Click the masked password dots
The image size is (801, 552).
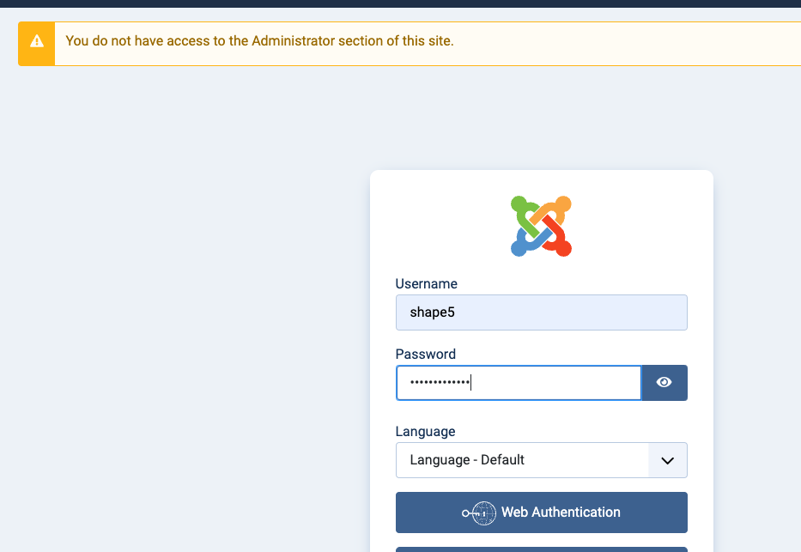click(x=440, y=383)
